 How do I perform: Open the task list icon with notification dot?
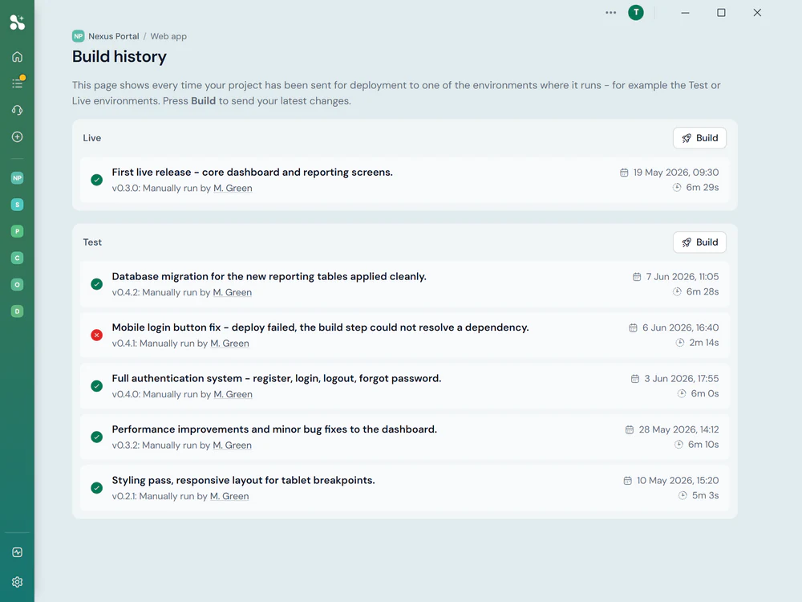pyautogui.click(x=18, y=83)
